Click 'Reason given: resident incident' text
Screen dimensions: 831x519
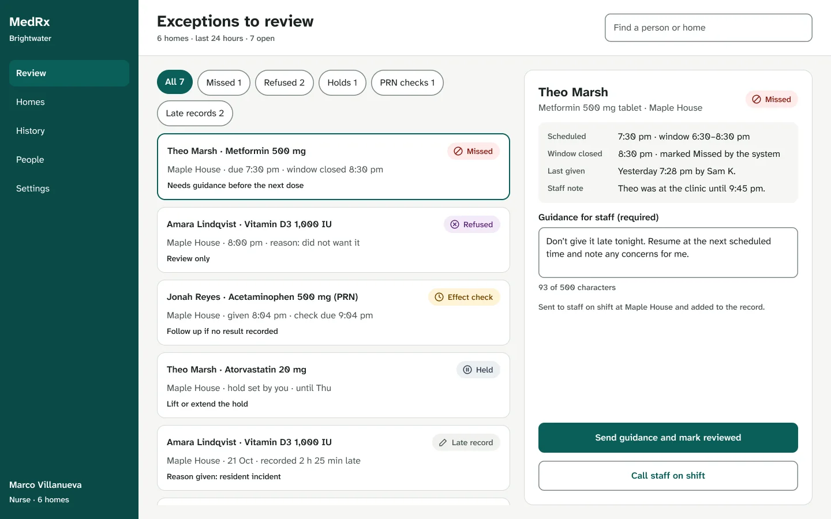pos(224,477)
